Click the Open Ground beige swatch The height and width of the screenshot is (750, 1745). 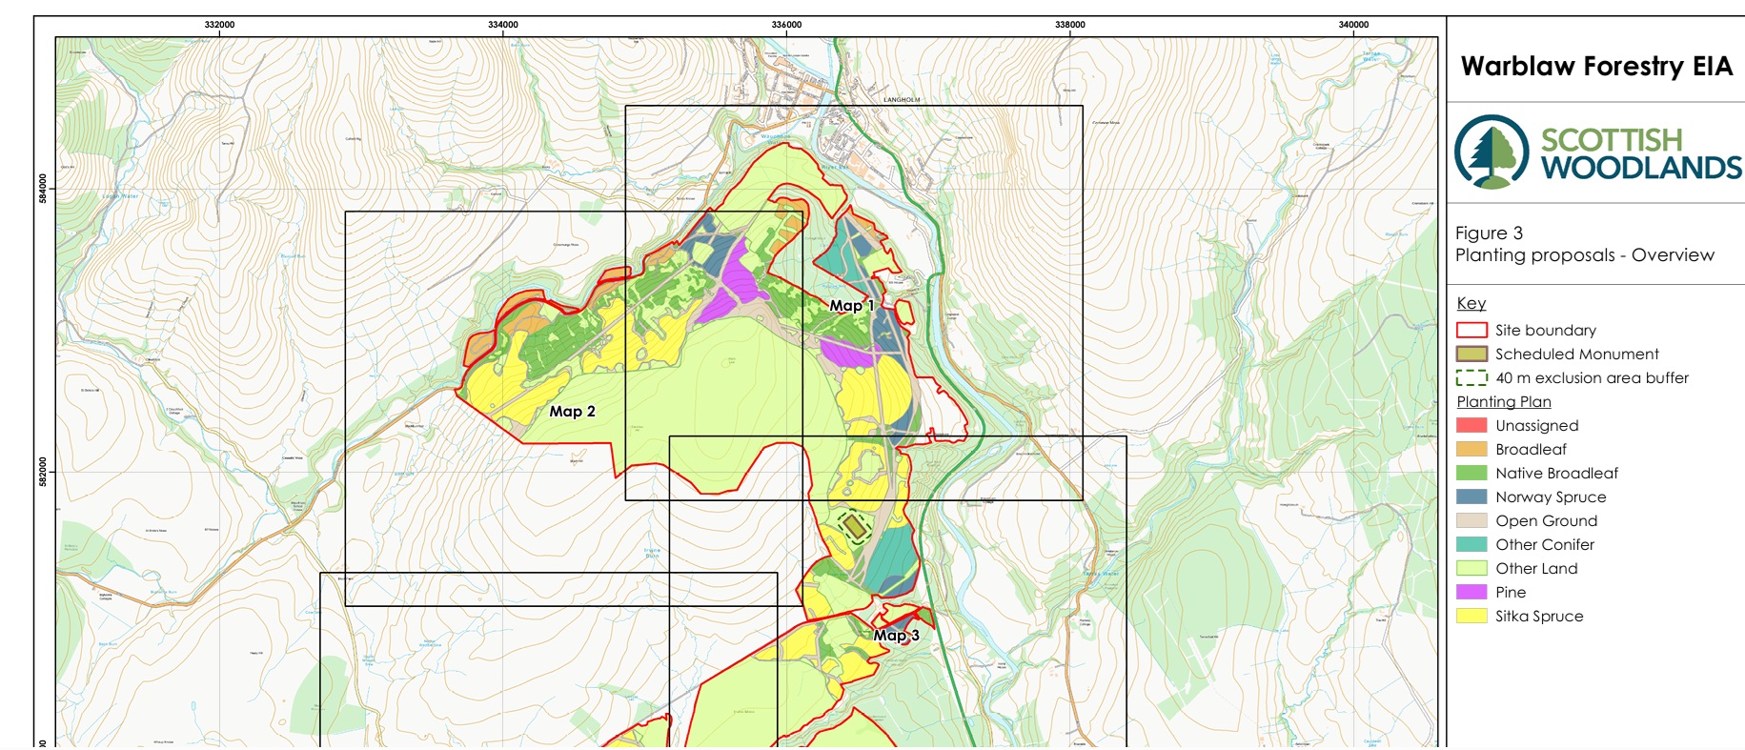[1471, 520]
